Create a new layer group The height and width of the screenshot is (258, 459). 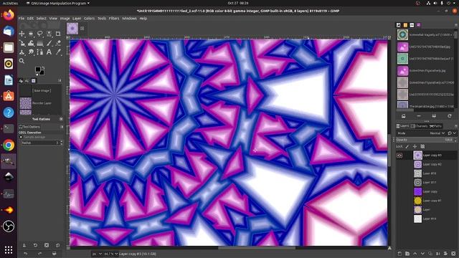pyautogui.click(x=407, y=253)
